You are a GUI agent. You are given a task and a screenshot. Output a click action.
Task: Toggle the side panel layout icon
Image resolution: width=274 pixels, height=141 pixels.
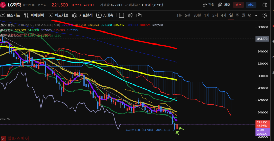[265, 5]
